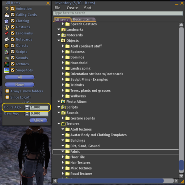185x185 pixels.
Task: Expand the Gesture sounds folder
Action: [x=63, y=118]
